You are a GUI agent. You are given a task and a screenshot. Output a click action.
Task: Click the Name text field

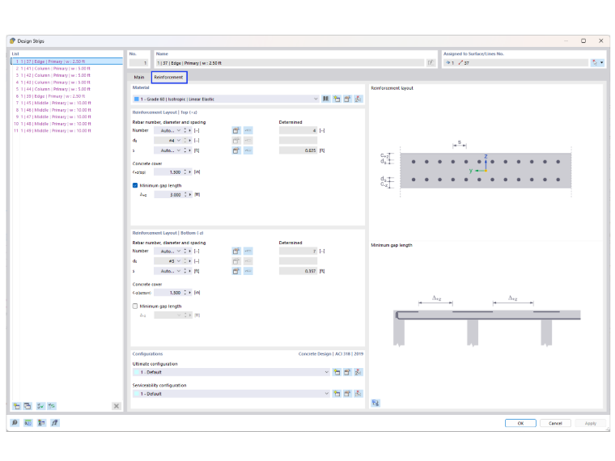pos(290,63)
